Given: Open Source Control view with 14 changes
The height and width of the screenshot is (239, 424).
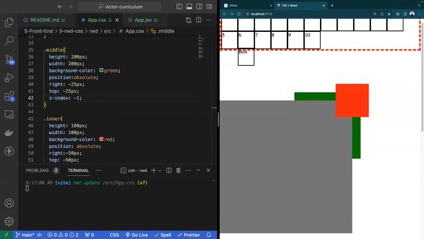Looking at the screenshot, I should (9, 59).
